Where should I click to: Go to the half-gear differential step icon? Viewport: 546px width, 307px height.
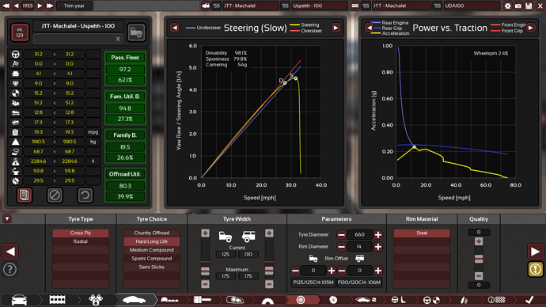267,301
